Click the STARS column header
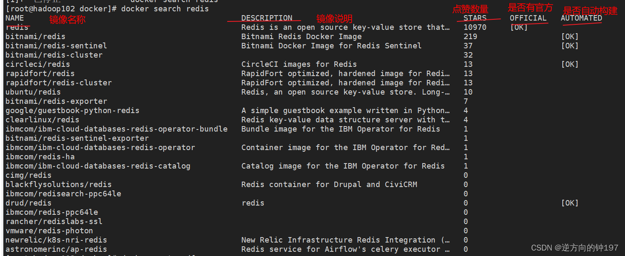Image resolution: width=625 pixels, height=256 pixels. [475, 18]
